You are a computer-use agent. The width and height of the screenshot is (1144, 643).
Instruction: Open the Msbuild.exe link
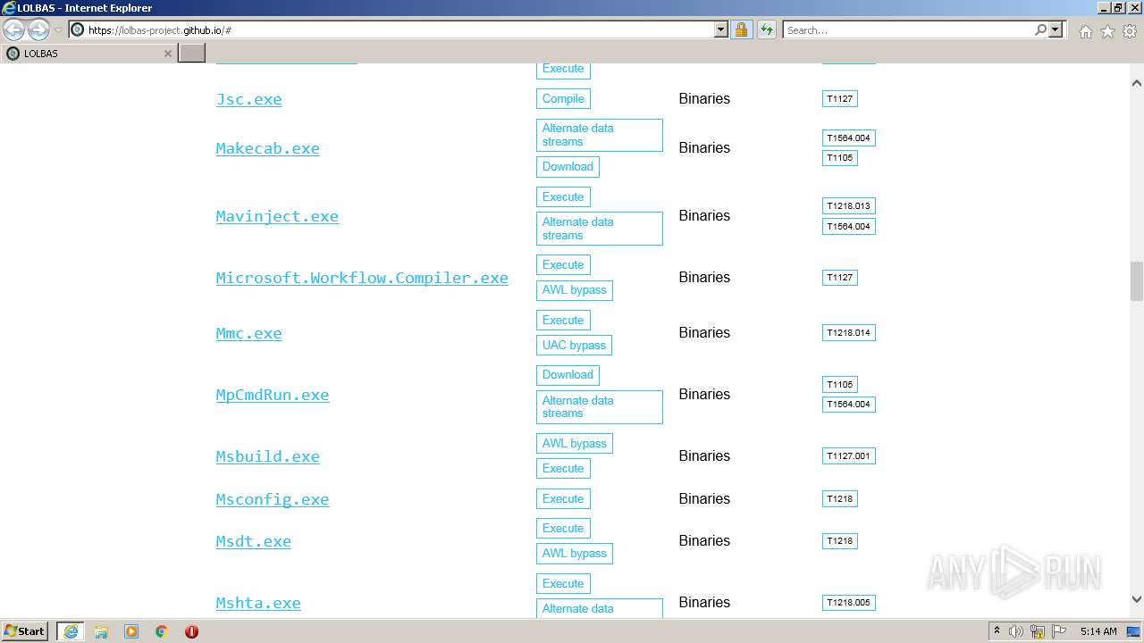(x=267, y=456)
